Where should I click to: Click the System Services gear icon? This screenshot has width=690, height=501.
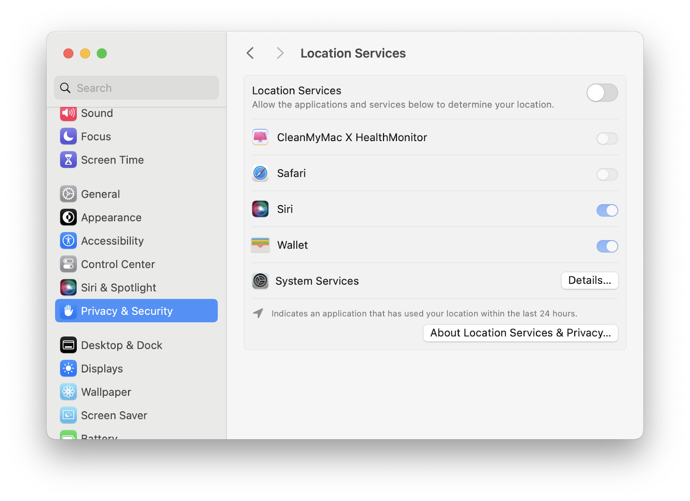260,281
